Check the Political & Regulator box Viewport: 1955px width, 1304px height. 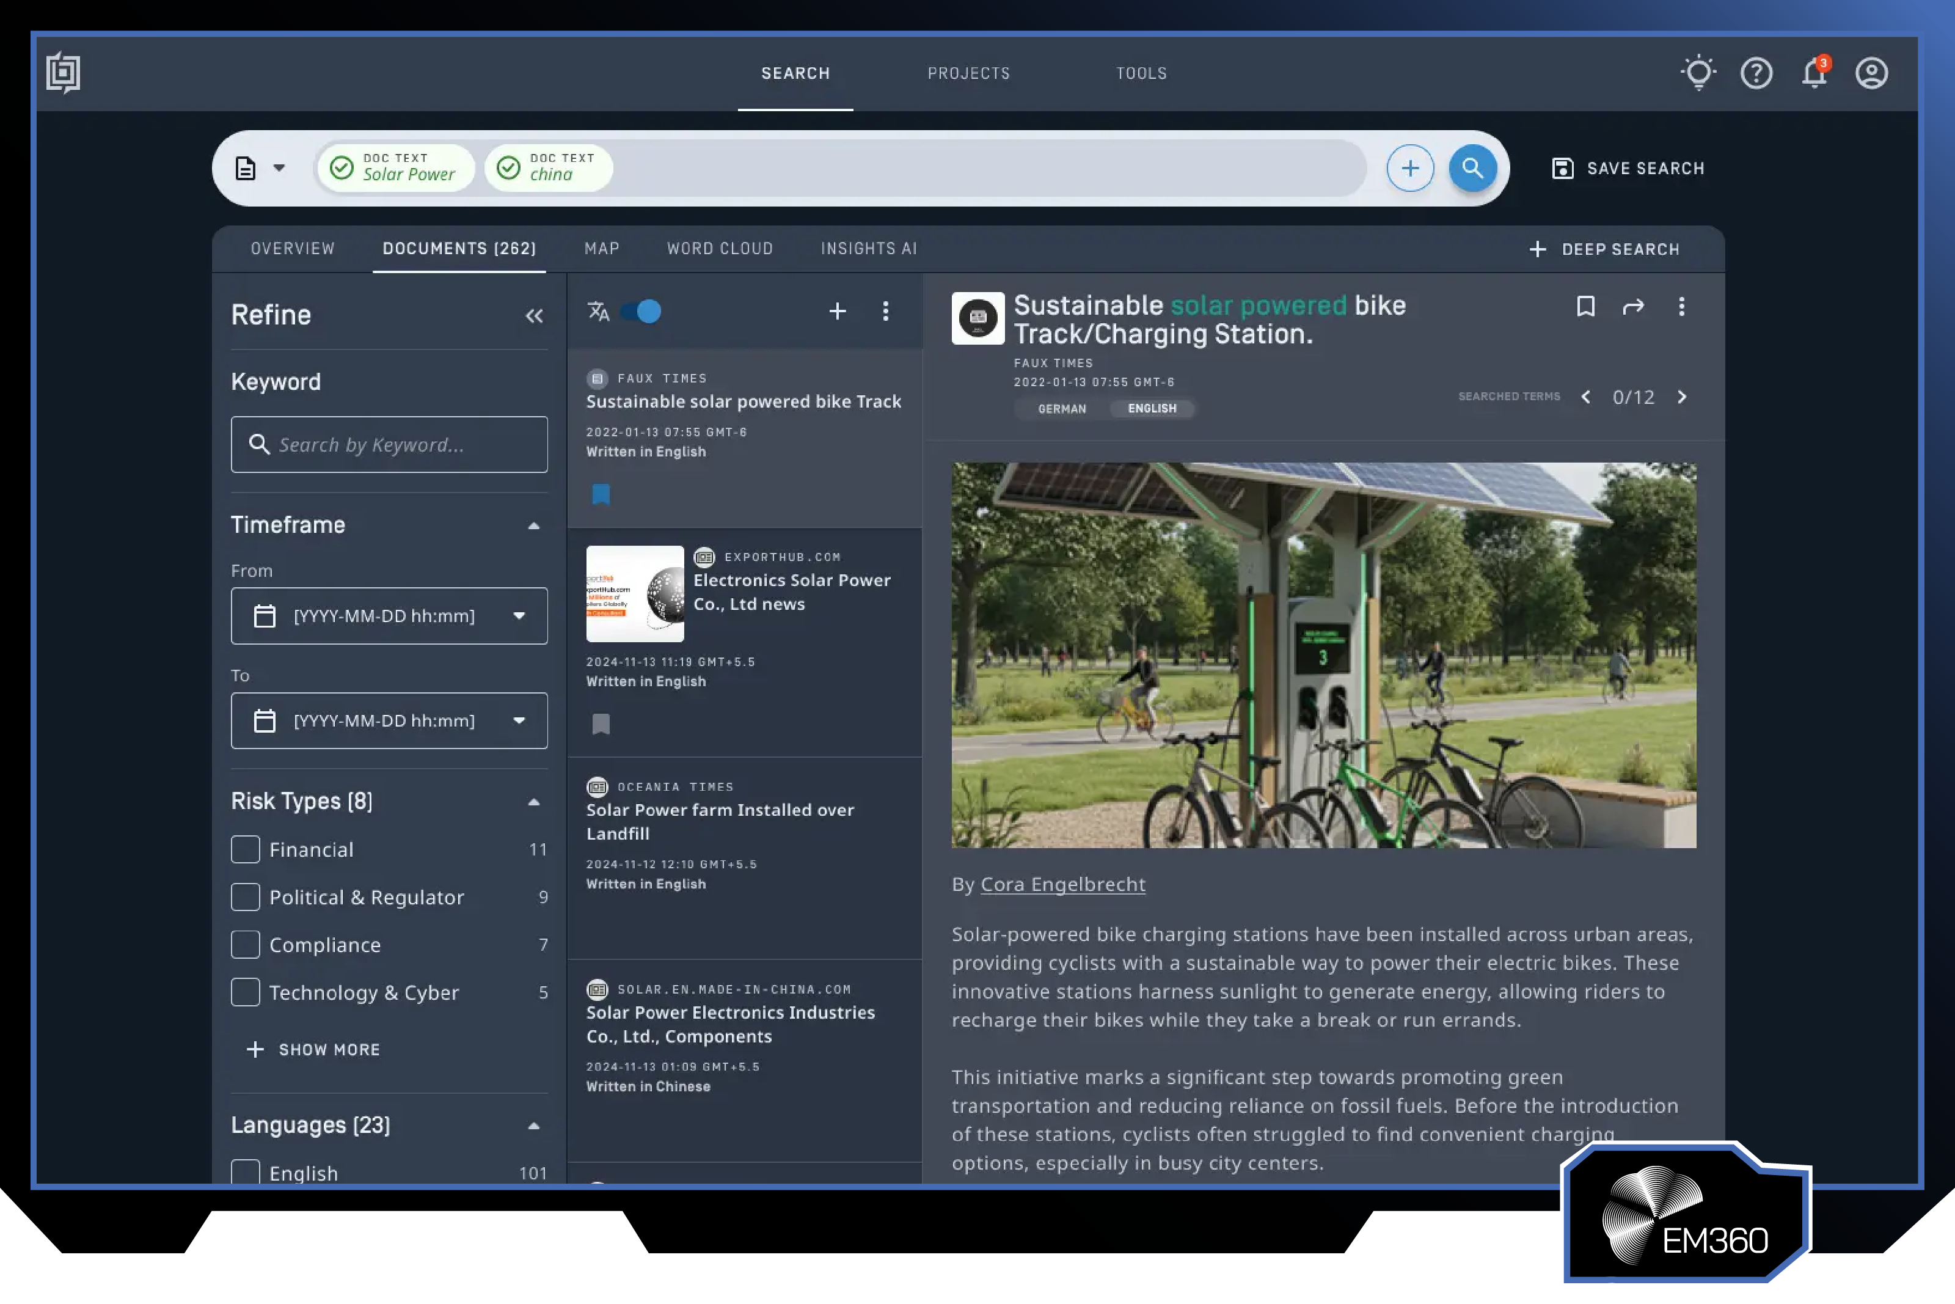(245, 896)
